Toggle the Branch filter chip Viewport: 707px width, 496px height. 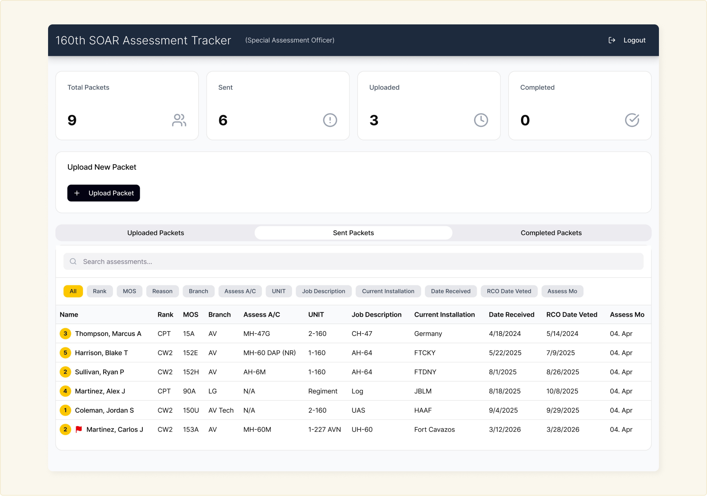click(199, 291)
